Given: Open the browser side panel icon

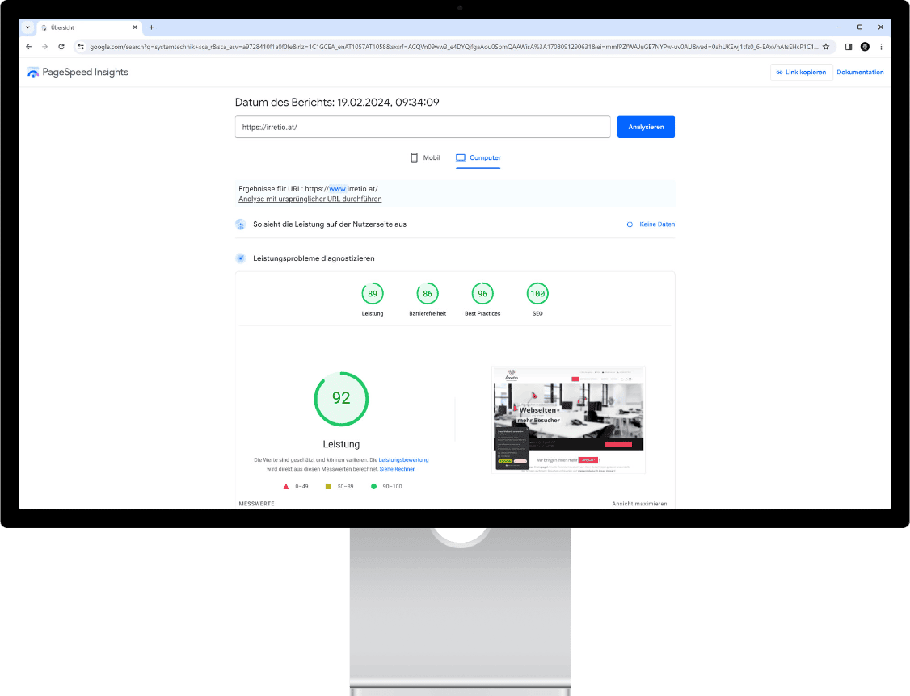Looking at the screenshot, I should (x=849, y=47).
